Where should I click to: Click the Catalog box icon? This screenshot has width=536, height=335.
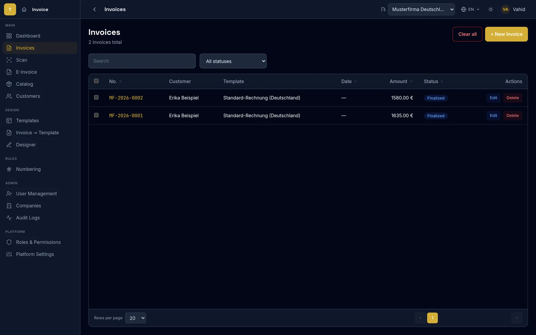[9, 84]
